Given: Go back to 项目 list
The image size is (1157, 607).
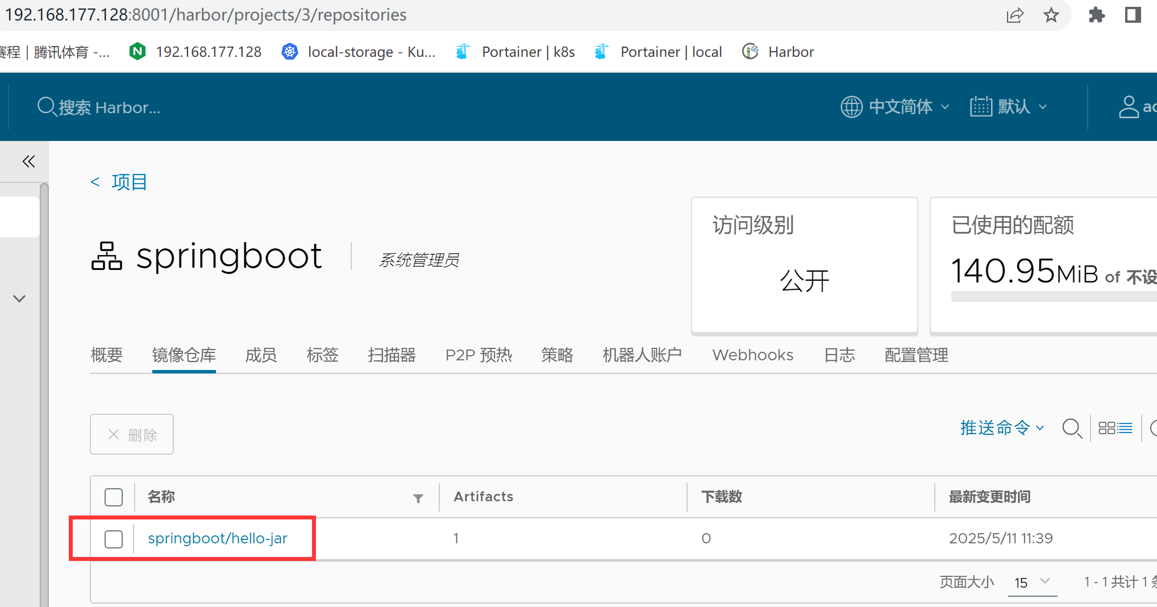Looking at the screenshot, I should [x=119, y=182].
